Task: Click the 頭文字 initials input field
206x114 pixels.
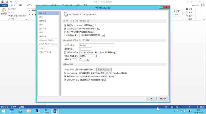Action: click(86, 49)
